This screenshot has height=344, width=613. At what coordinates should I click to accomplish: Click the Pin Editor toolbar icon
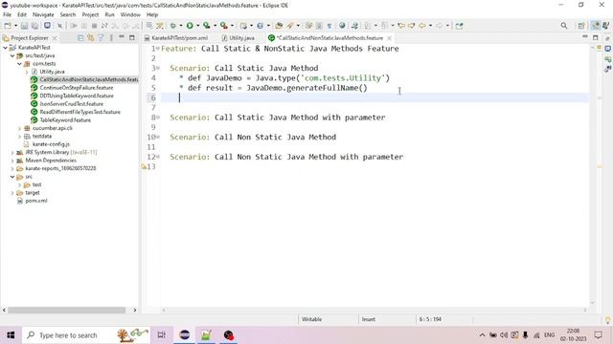pyautogui.click(x=460, y=26)
